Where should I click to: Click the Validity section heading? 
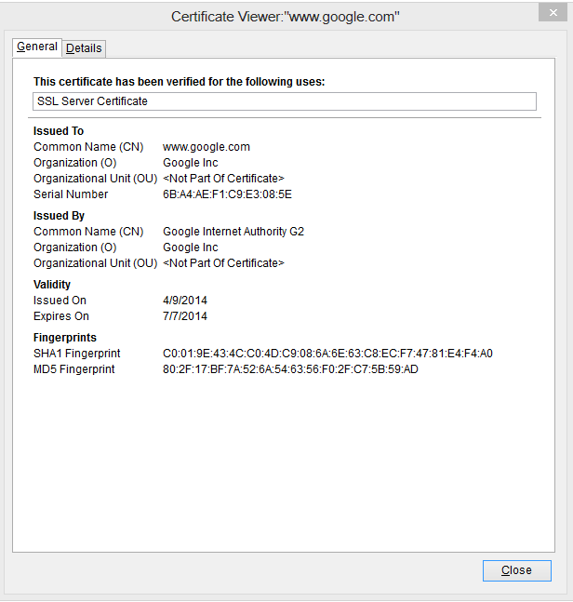[52, 285]
